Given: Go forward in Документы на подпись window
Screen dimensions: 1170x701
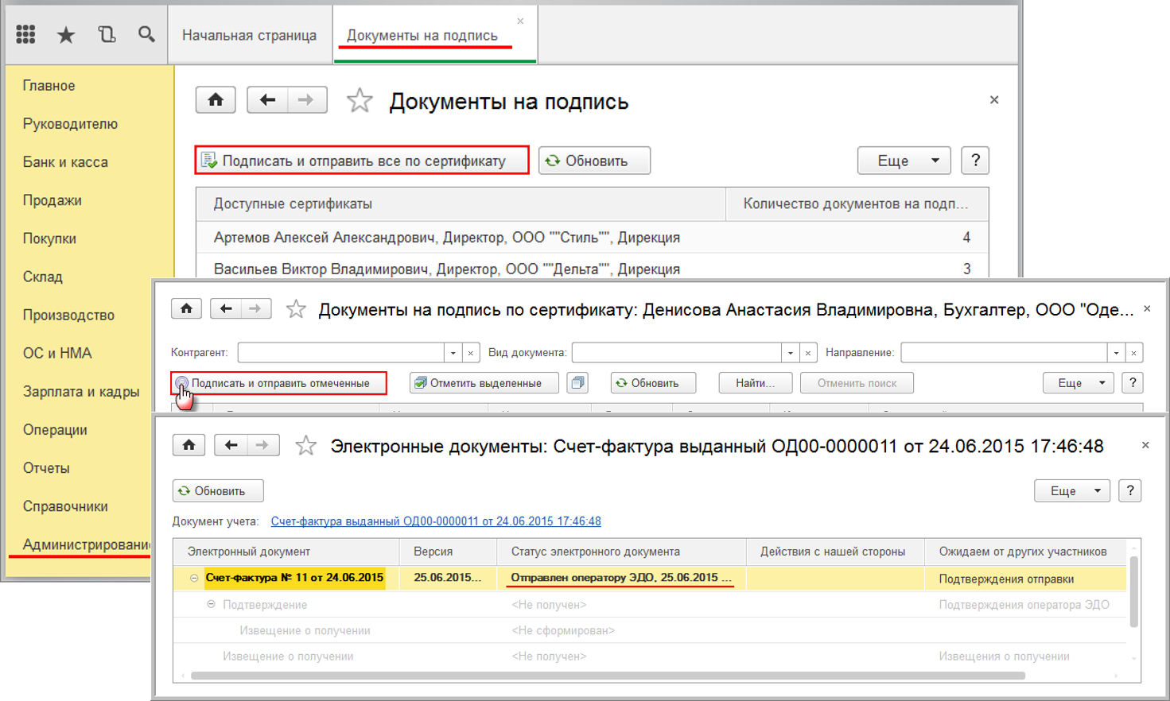Looking at the screenshot, I should 306,100.
